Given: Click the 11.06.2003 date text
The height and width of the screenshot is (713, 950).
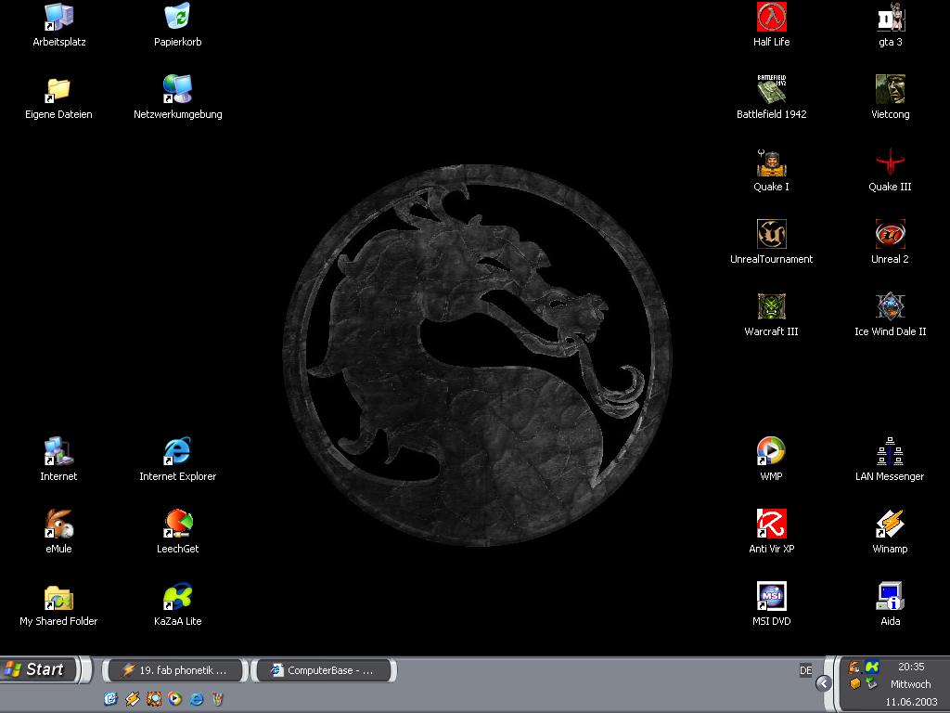Looking at the screenshot, I should [911, 702].
